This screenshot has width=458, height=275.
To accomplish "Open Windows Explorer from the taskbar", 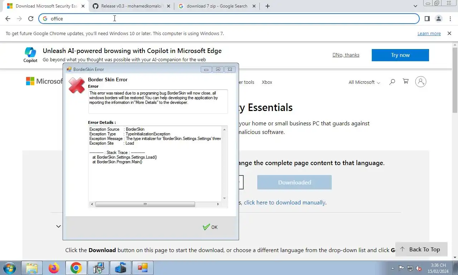I will coord(32,268).
